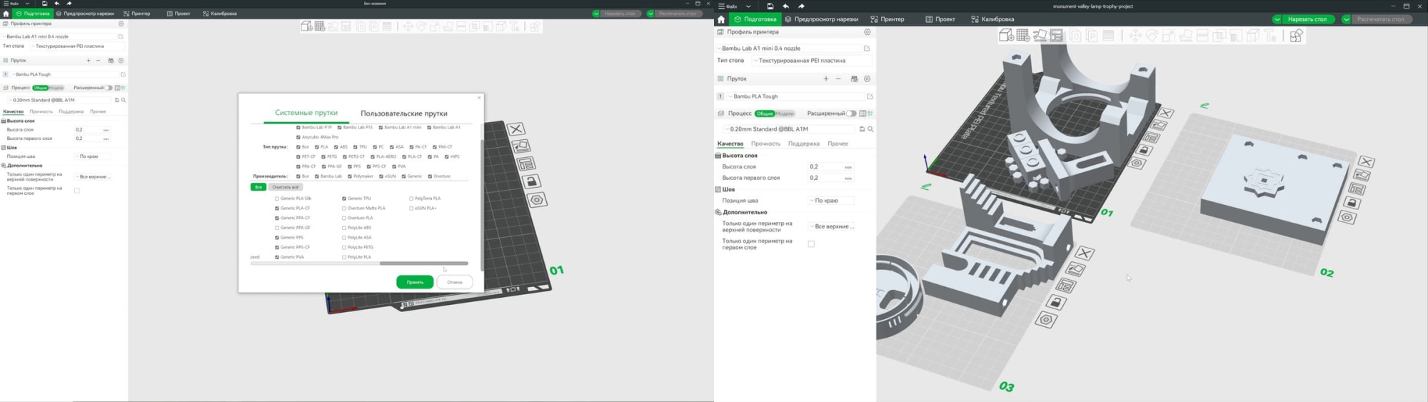Click Очистить всё button in dialog
The width and height of the screenshot is (1428, 402).
[286, 187]
